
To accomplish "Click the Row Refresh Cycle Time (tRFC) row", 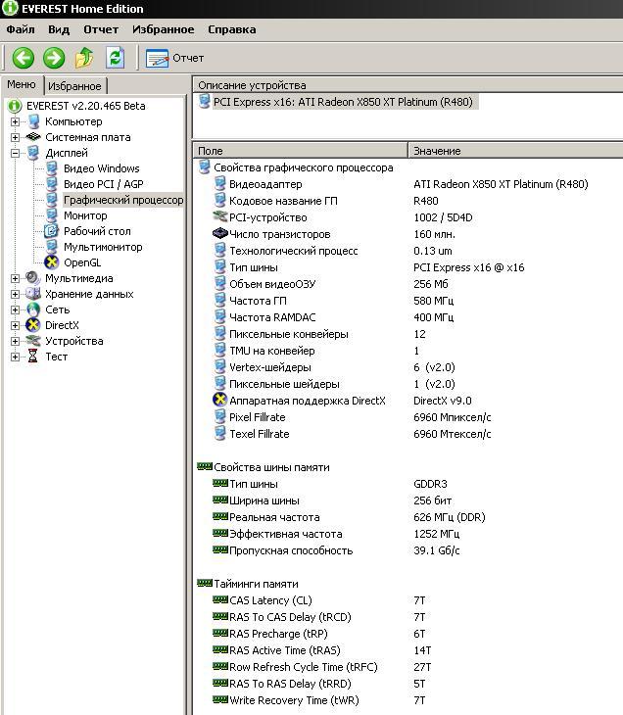I will click(x=407, y=667).
